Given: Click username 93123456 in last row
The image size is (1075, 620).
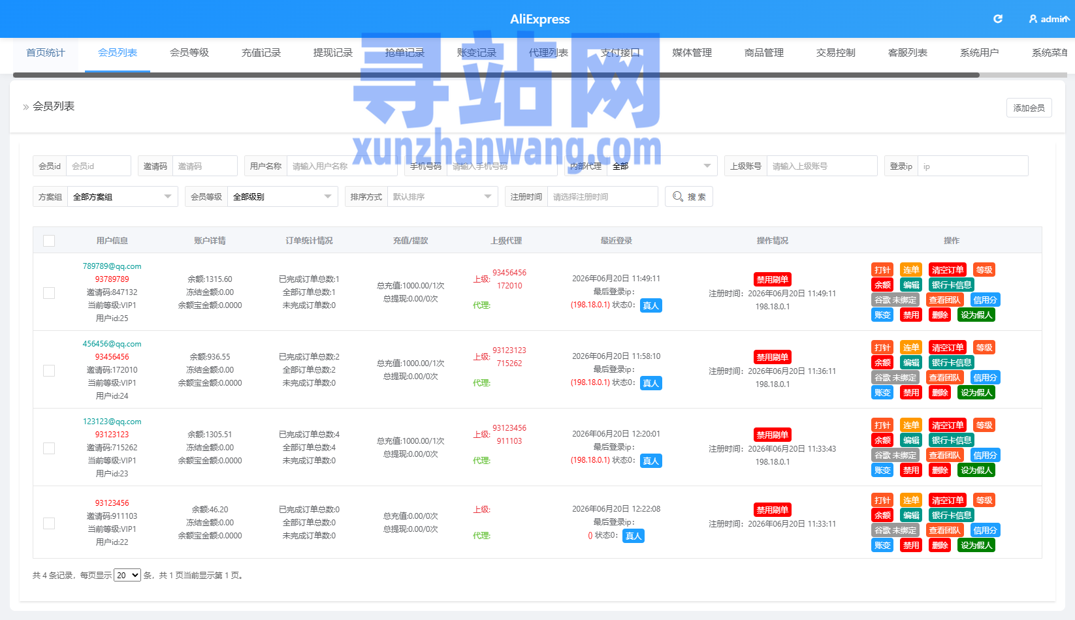Looking at the screenshot, I should pos(112,503).
